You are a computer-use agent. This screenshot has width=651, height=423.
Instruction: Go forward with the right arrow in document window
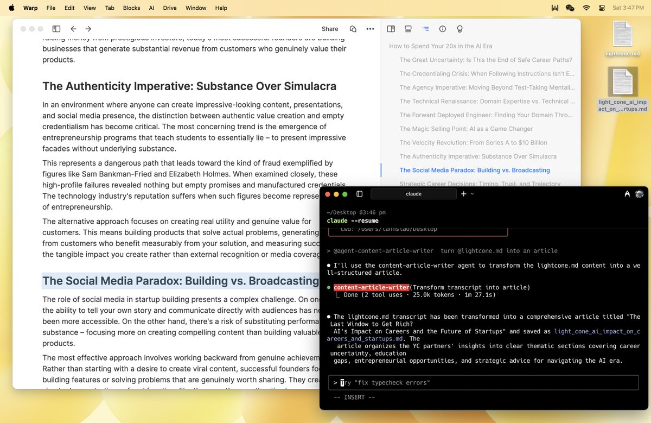coord(88,29)
